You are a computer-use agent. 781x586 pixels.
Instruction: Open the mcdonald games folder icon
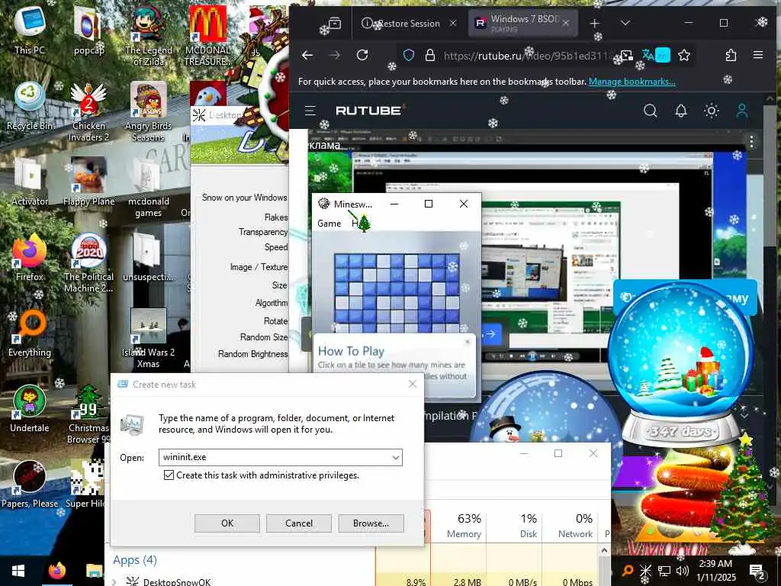(149, 188)
